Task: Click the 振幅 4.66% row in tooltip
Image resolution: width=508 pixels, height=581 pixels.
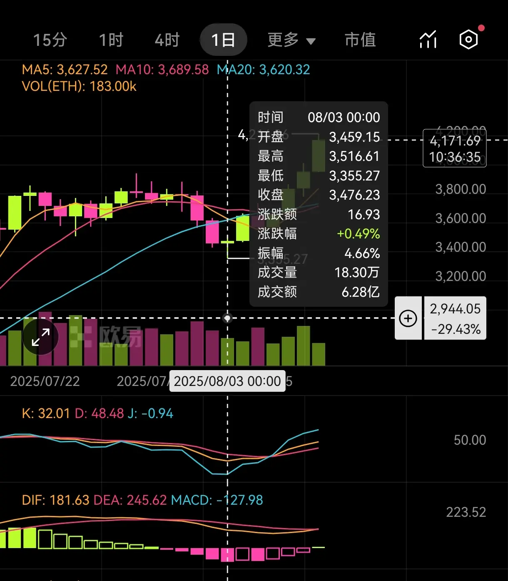Action: tap(319, 253)
